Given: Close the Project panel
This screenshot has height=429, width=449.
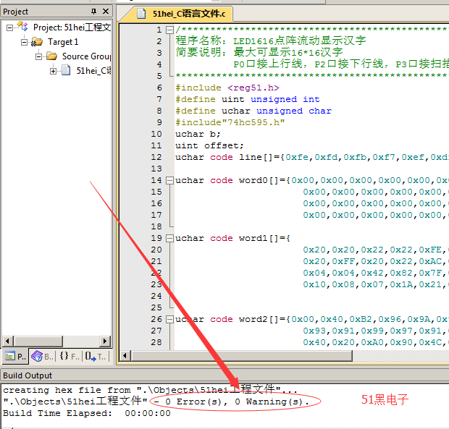Looking at the screenshot, I should (106, 12).
